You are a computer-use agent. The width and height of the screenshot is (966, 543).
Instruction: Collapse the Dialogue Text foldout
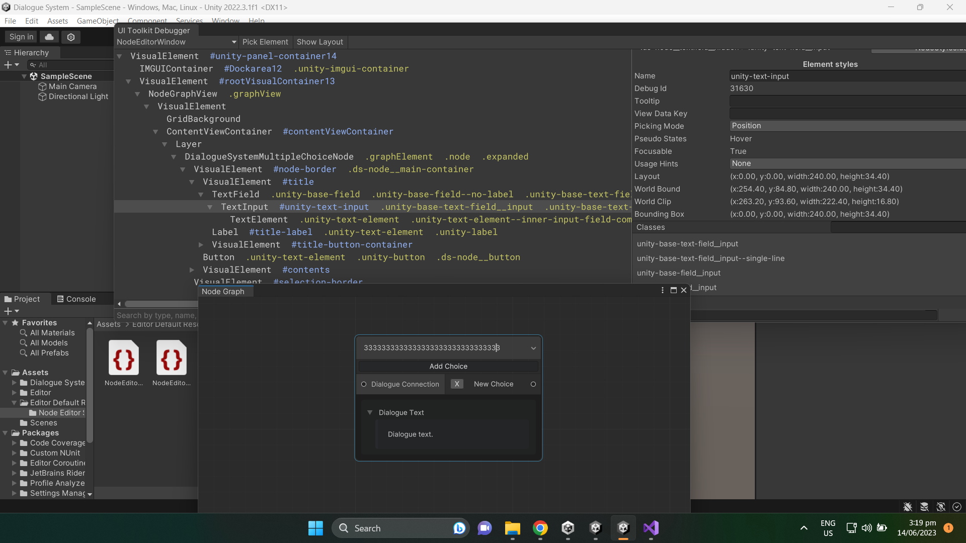click(370, 412)
